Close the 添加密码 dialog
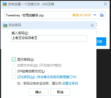This screenshot has width=111, height=98. [92, 25]
